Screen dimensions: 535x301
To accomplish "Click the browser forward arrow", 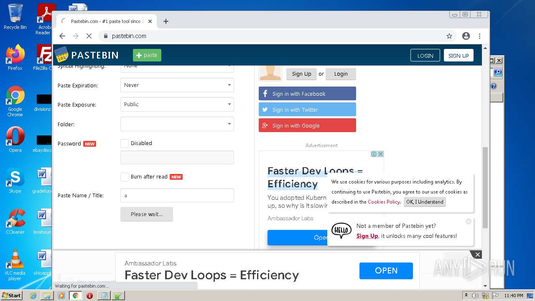I will [76, 36].
